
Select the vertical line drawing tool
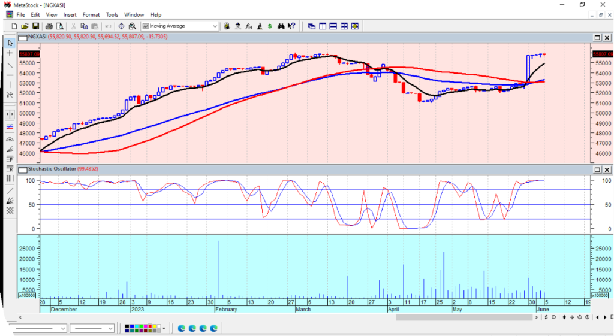[10, 84]
